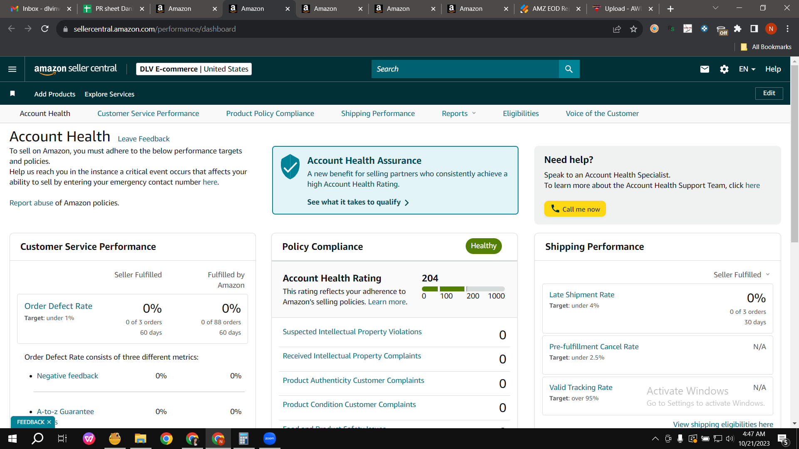Viewport: 799px width, 449px height.
Task: Open Pre-fulfillment Cancel Rate link
Action: (x=594, y=347)
